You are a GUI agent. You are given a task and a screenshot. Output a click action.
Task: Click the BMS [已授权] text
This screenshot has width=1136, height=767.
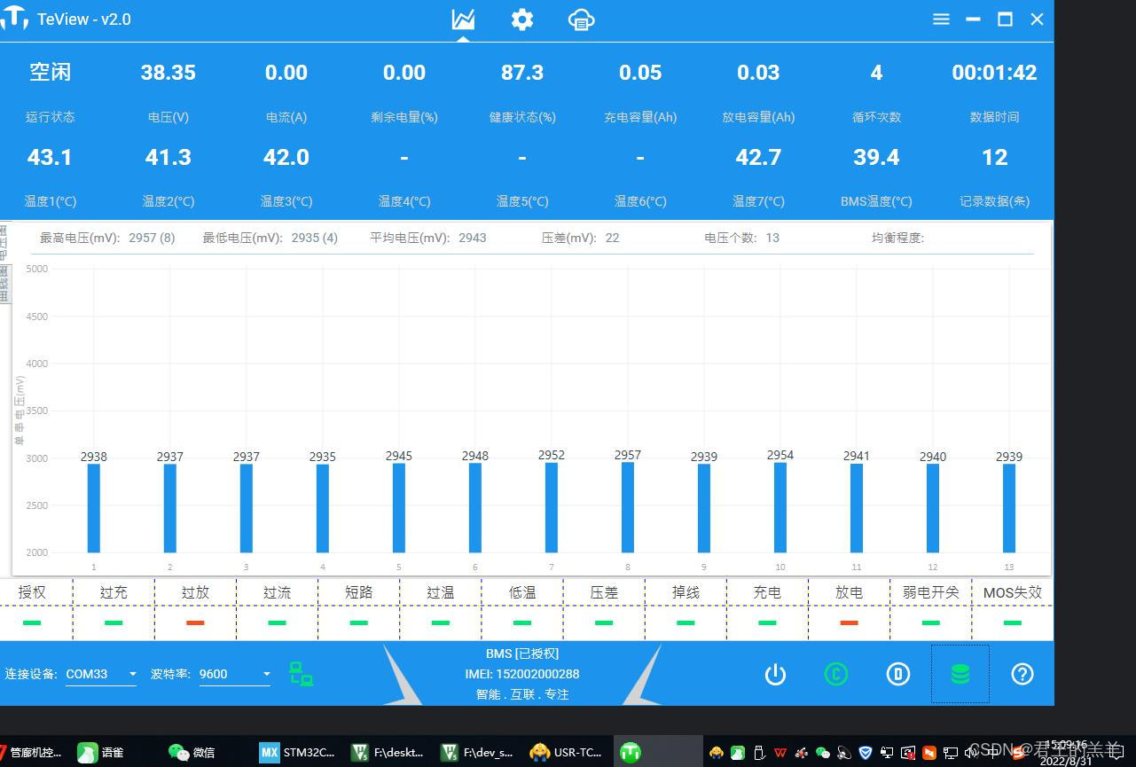[x=522, y=654]
